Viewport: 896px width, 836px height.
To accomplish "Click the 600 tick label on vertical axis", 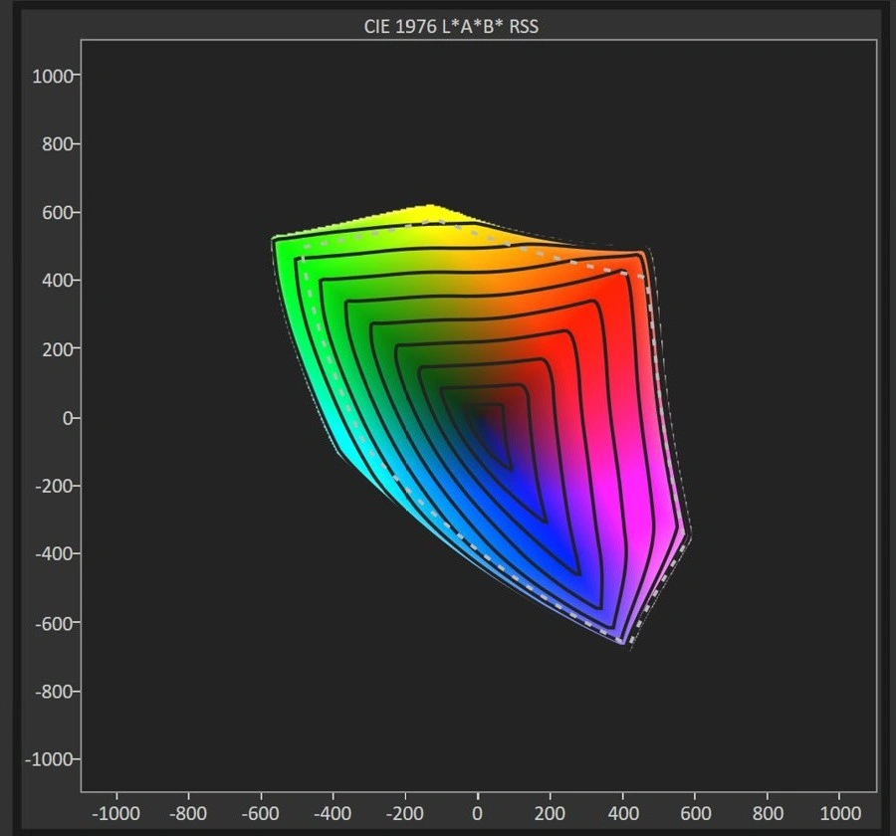I will (x=60, y=213).
